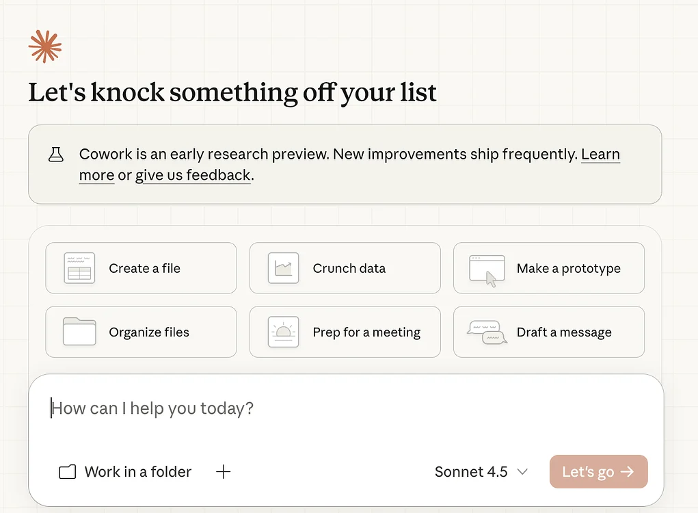Image resolution: width=698 pixels, height=513 pixels.
Task: Click the Prep for a meeting sunrise icon
Action: coord(283,332)
